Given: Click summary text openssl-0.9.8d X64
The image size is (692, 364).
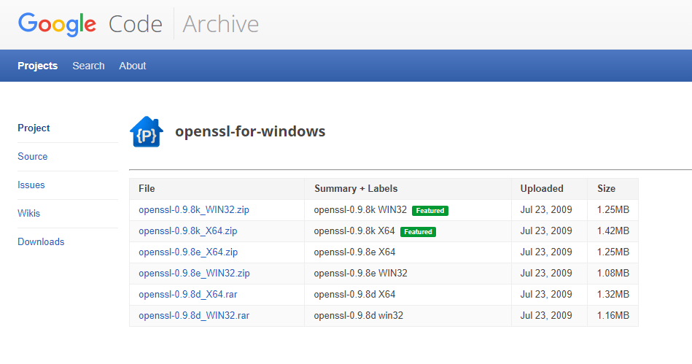Looking at the screenshot, I should coord(354,295).
